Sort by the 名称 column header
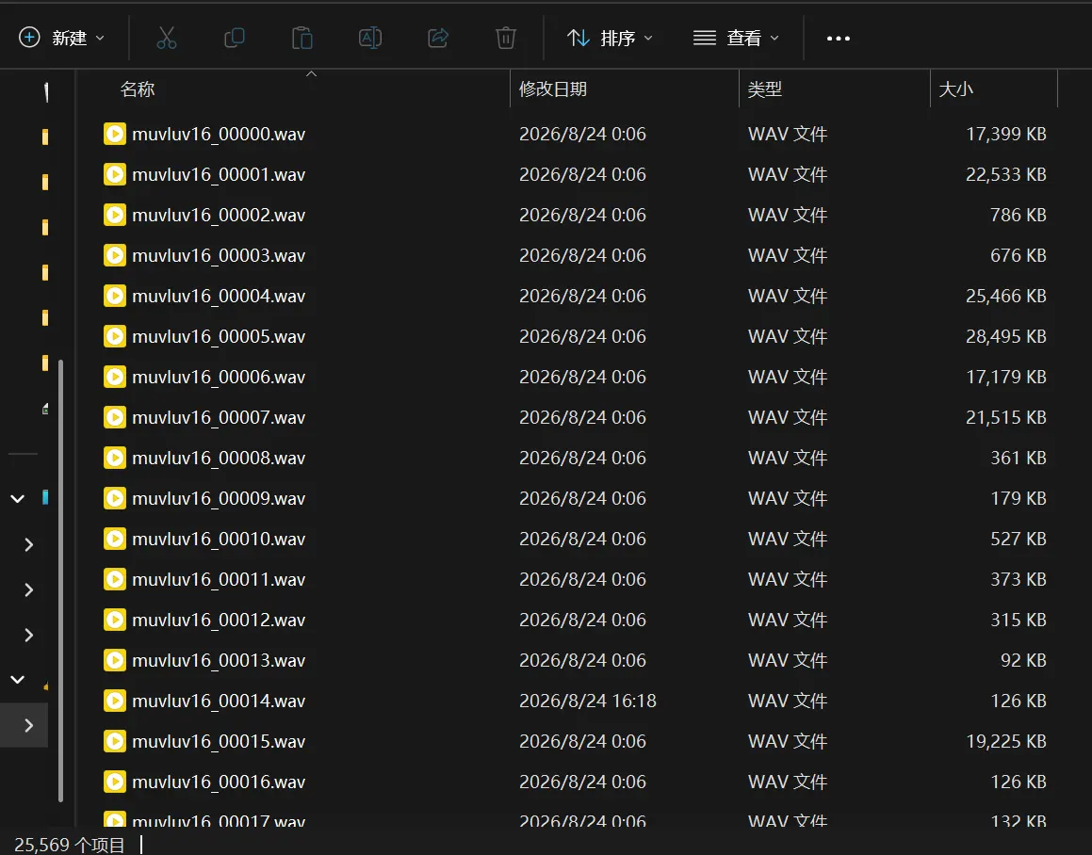The width and height of the screenshot is (1092, 855). point(138,89)
